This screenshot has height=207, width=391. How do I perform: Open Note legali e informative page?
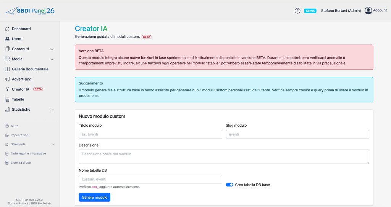(x=28, y=153)
